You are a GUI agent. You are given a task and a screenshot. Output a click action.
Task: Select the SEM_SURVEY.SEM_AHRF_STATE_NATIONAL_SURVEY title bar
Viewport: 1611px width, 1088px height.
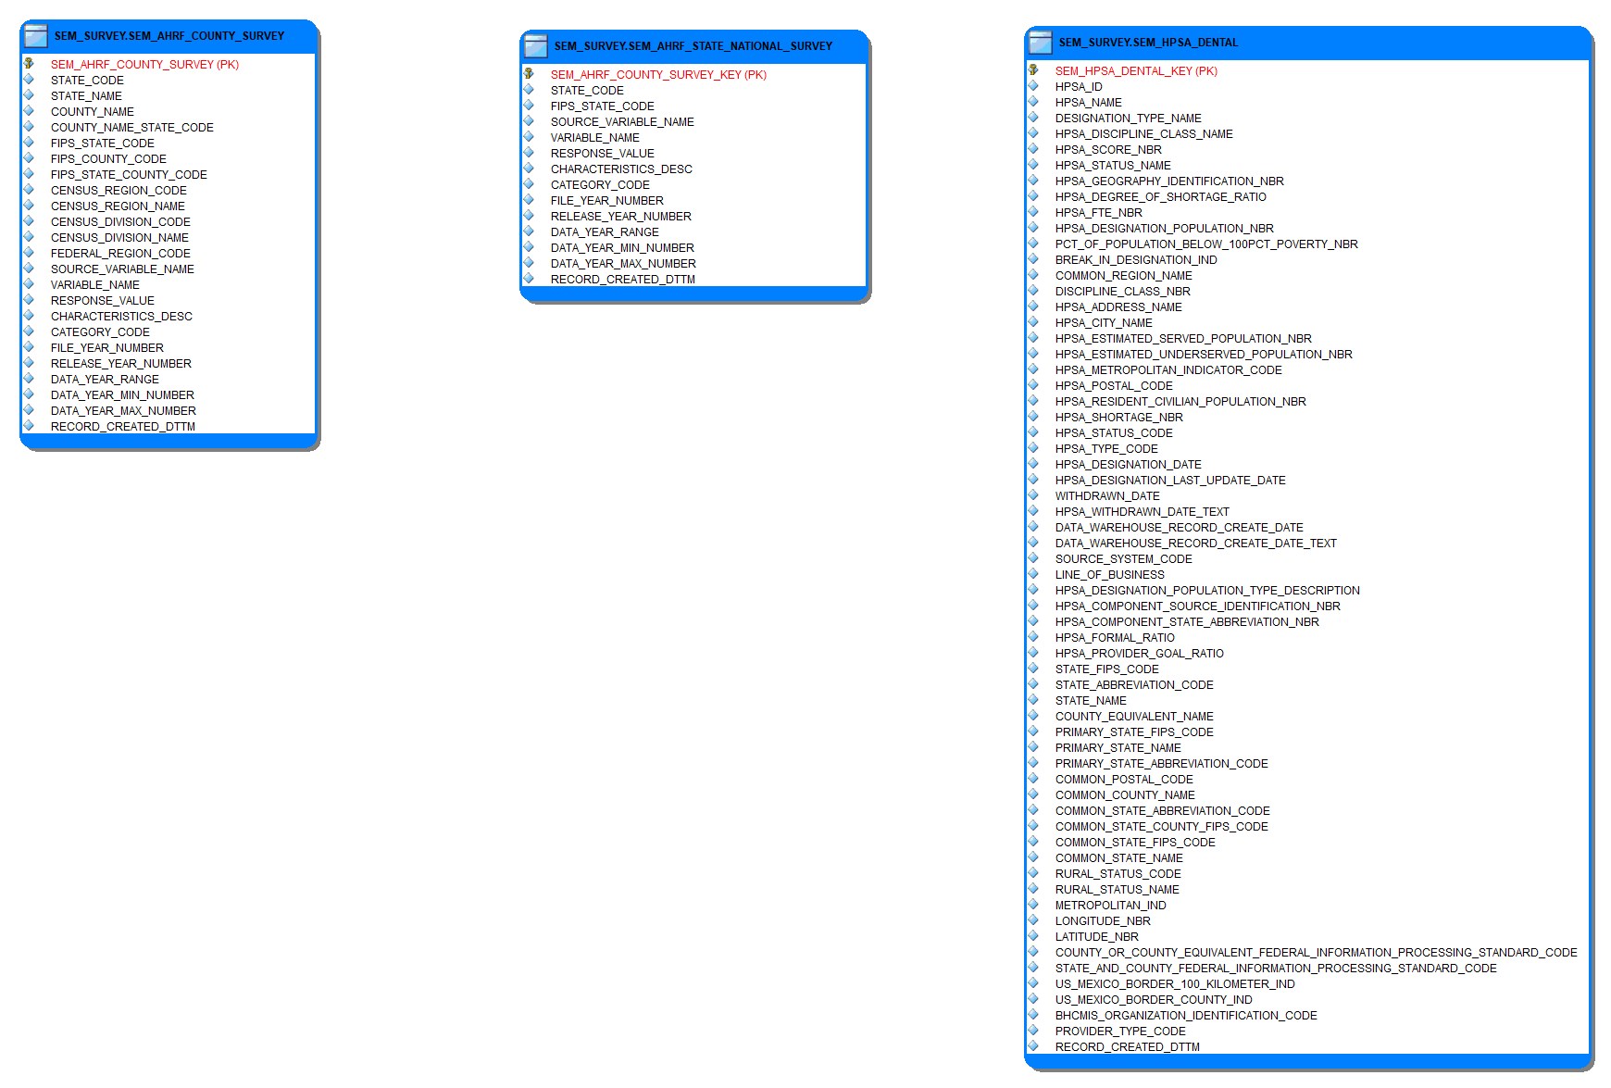(x=692, y=45)
